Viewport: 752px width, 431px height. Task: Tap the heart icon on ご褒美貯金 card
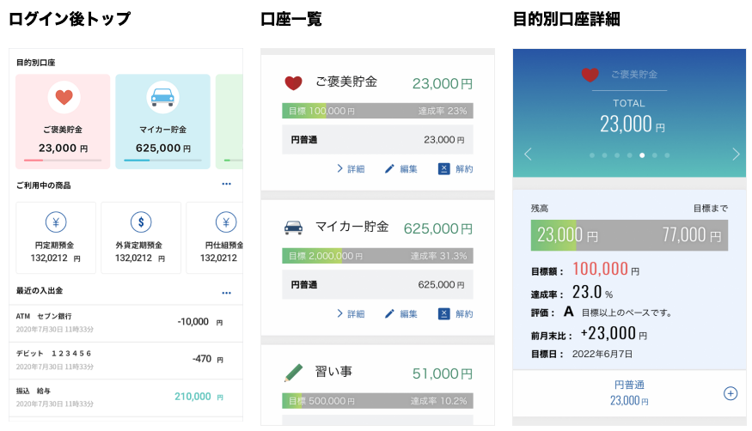[63, 97]
